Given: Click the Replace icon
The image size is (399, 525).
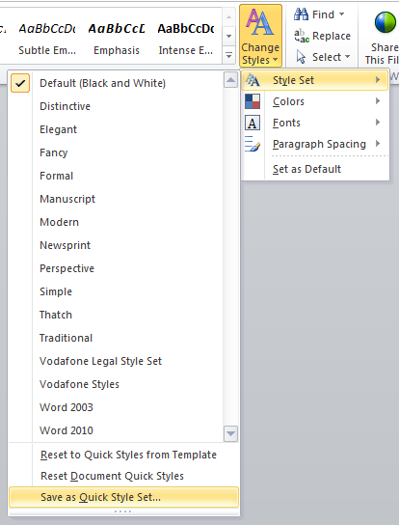Looking at the screenshot, I should 302,36.
